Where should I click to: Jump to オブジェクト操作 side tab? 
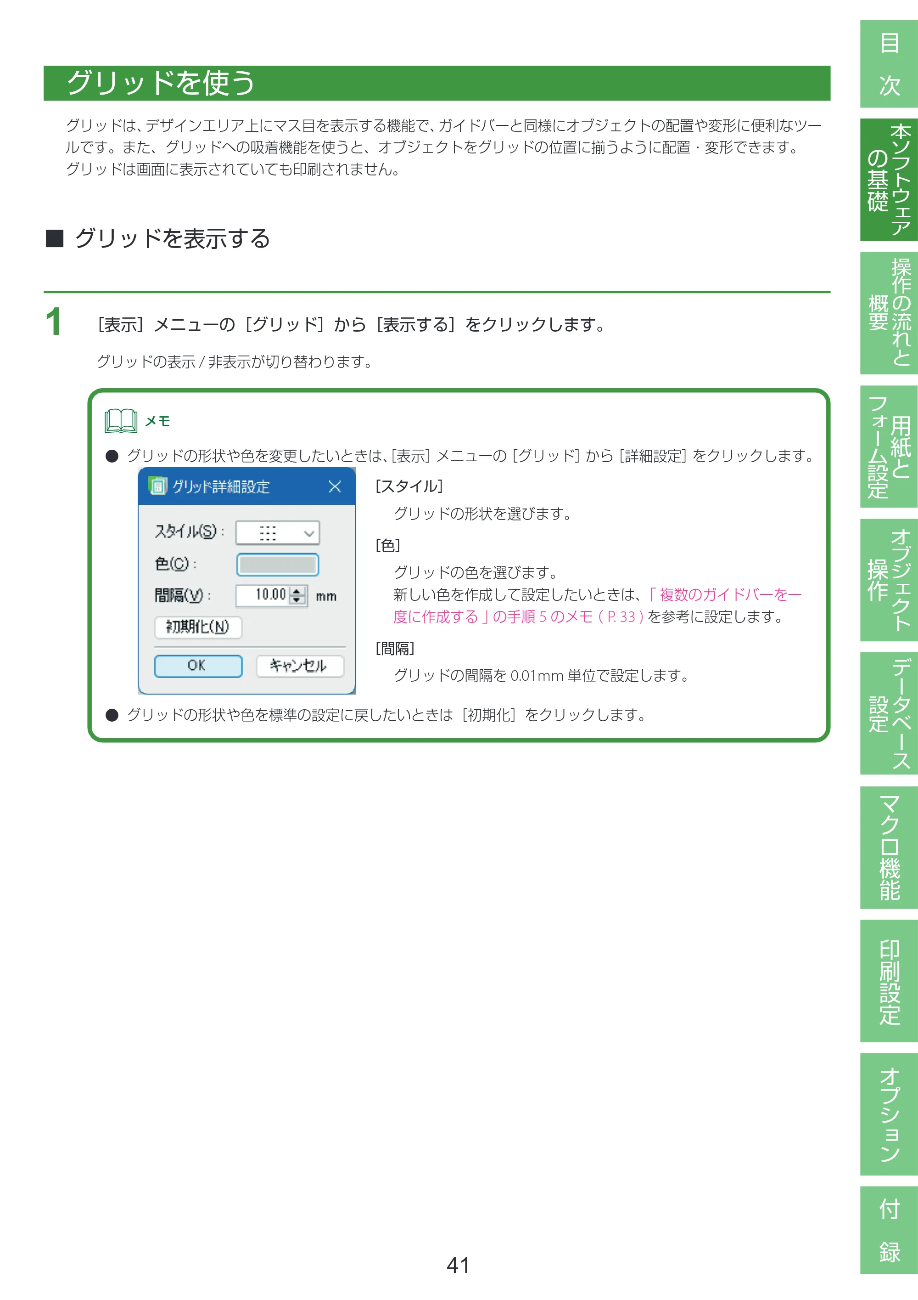(889, 580)
